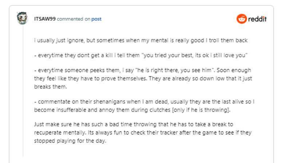Open the blue 'post' link
This screenshot has width=291, height=163.
click(96, 19)
